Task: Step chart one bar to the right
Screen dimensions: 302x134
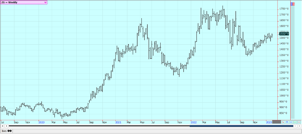Action: point(295,126)
